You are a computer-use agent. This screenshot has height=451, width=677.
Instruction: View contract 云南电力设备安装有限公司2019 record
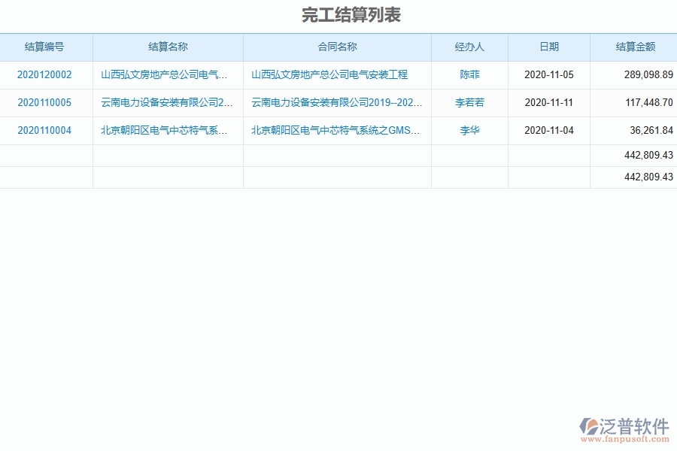point(336,102)
